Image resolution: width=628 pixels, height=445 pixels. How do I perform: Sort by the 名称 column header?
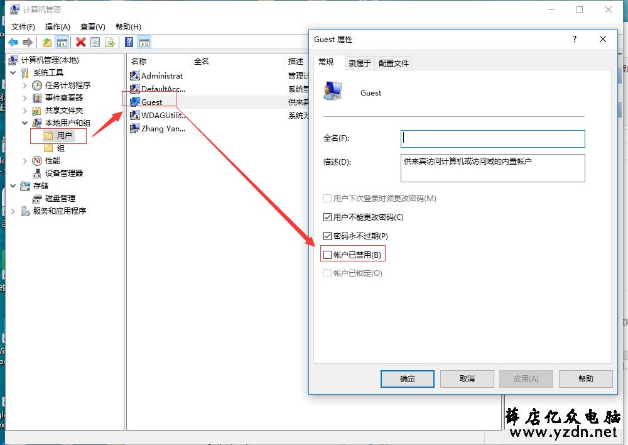[159, 62]
